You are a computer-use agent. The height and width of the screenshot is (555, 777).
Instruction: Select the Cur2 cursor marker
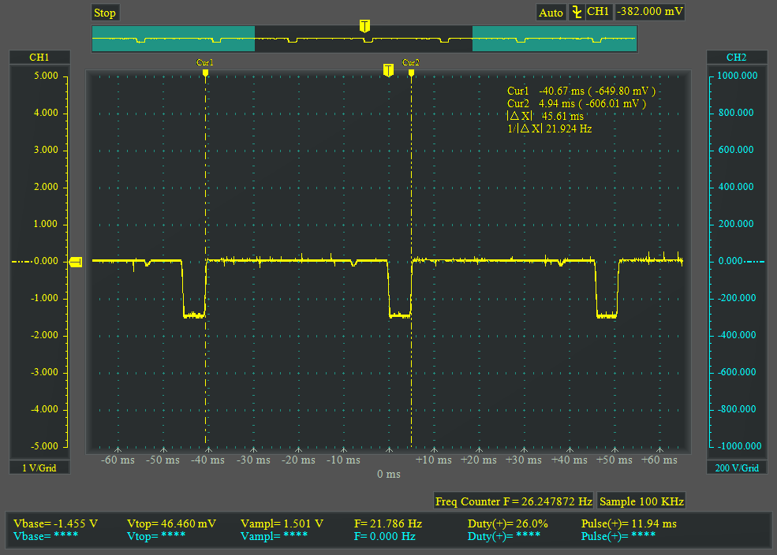click(x=411, y=72)
